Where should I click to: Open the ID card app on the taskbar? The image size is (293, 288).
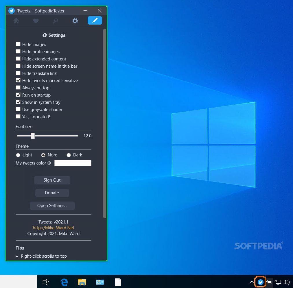coord(100,282)
